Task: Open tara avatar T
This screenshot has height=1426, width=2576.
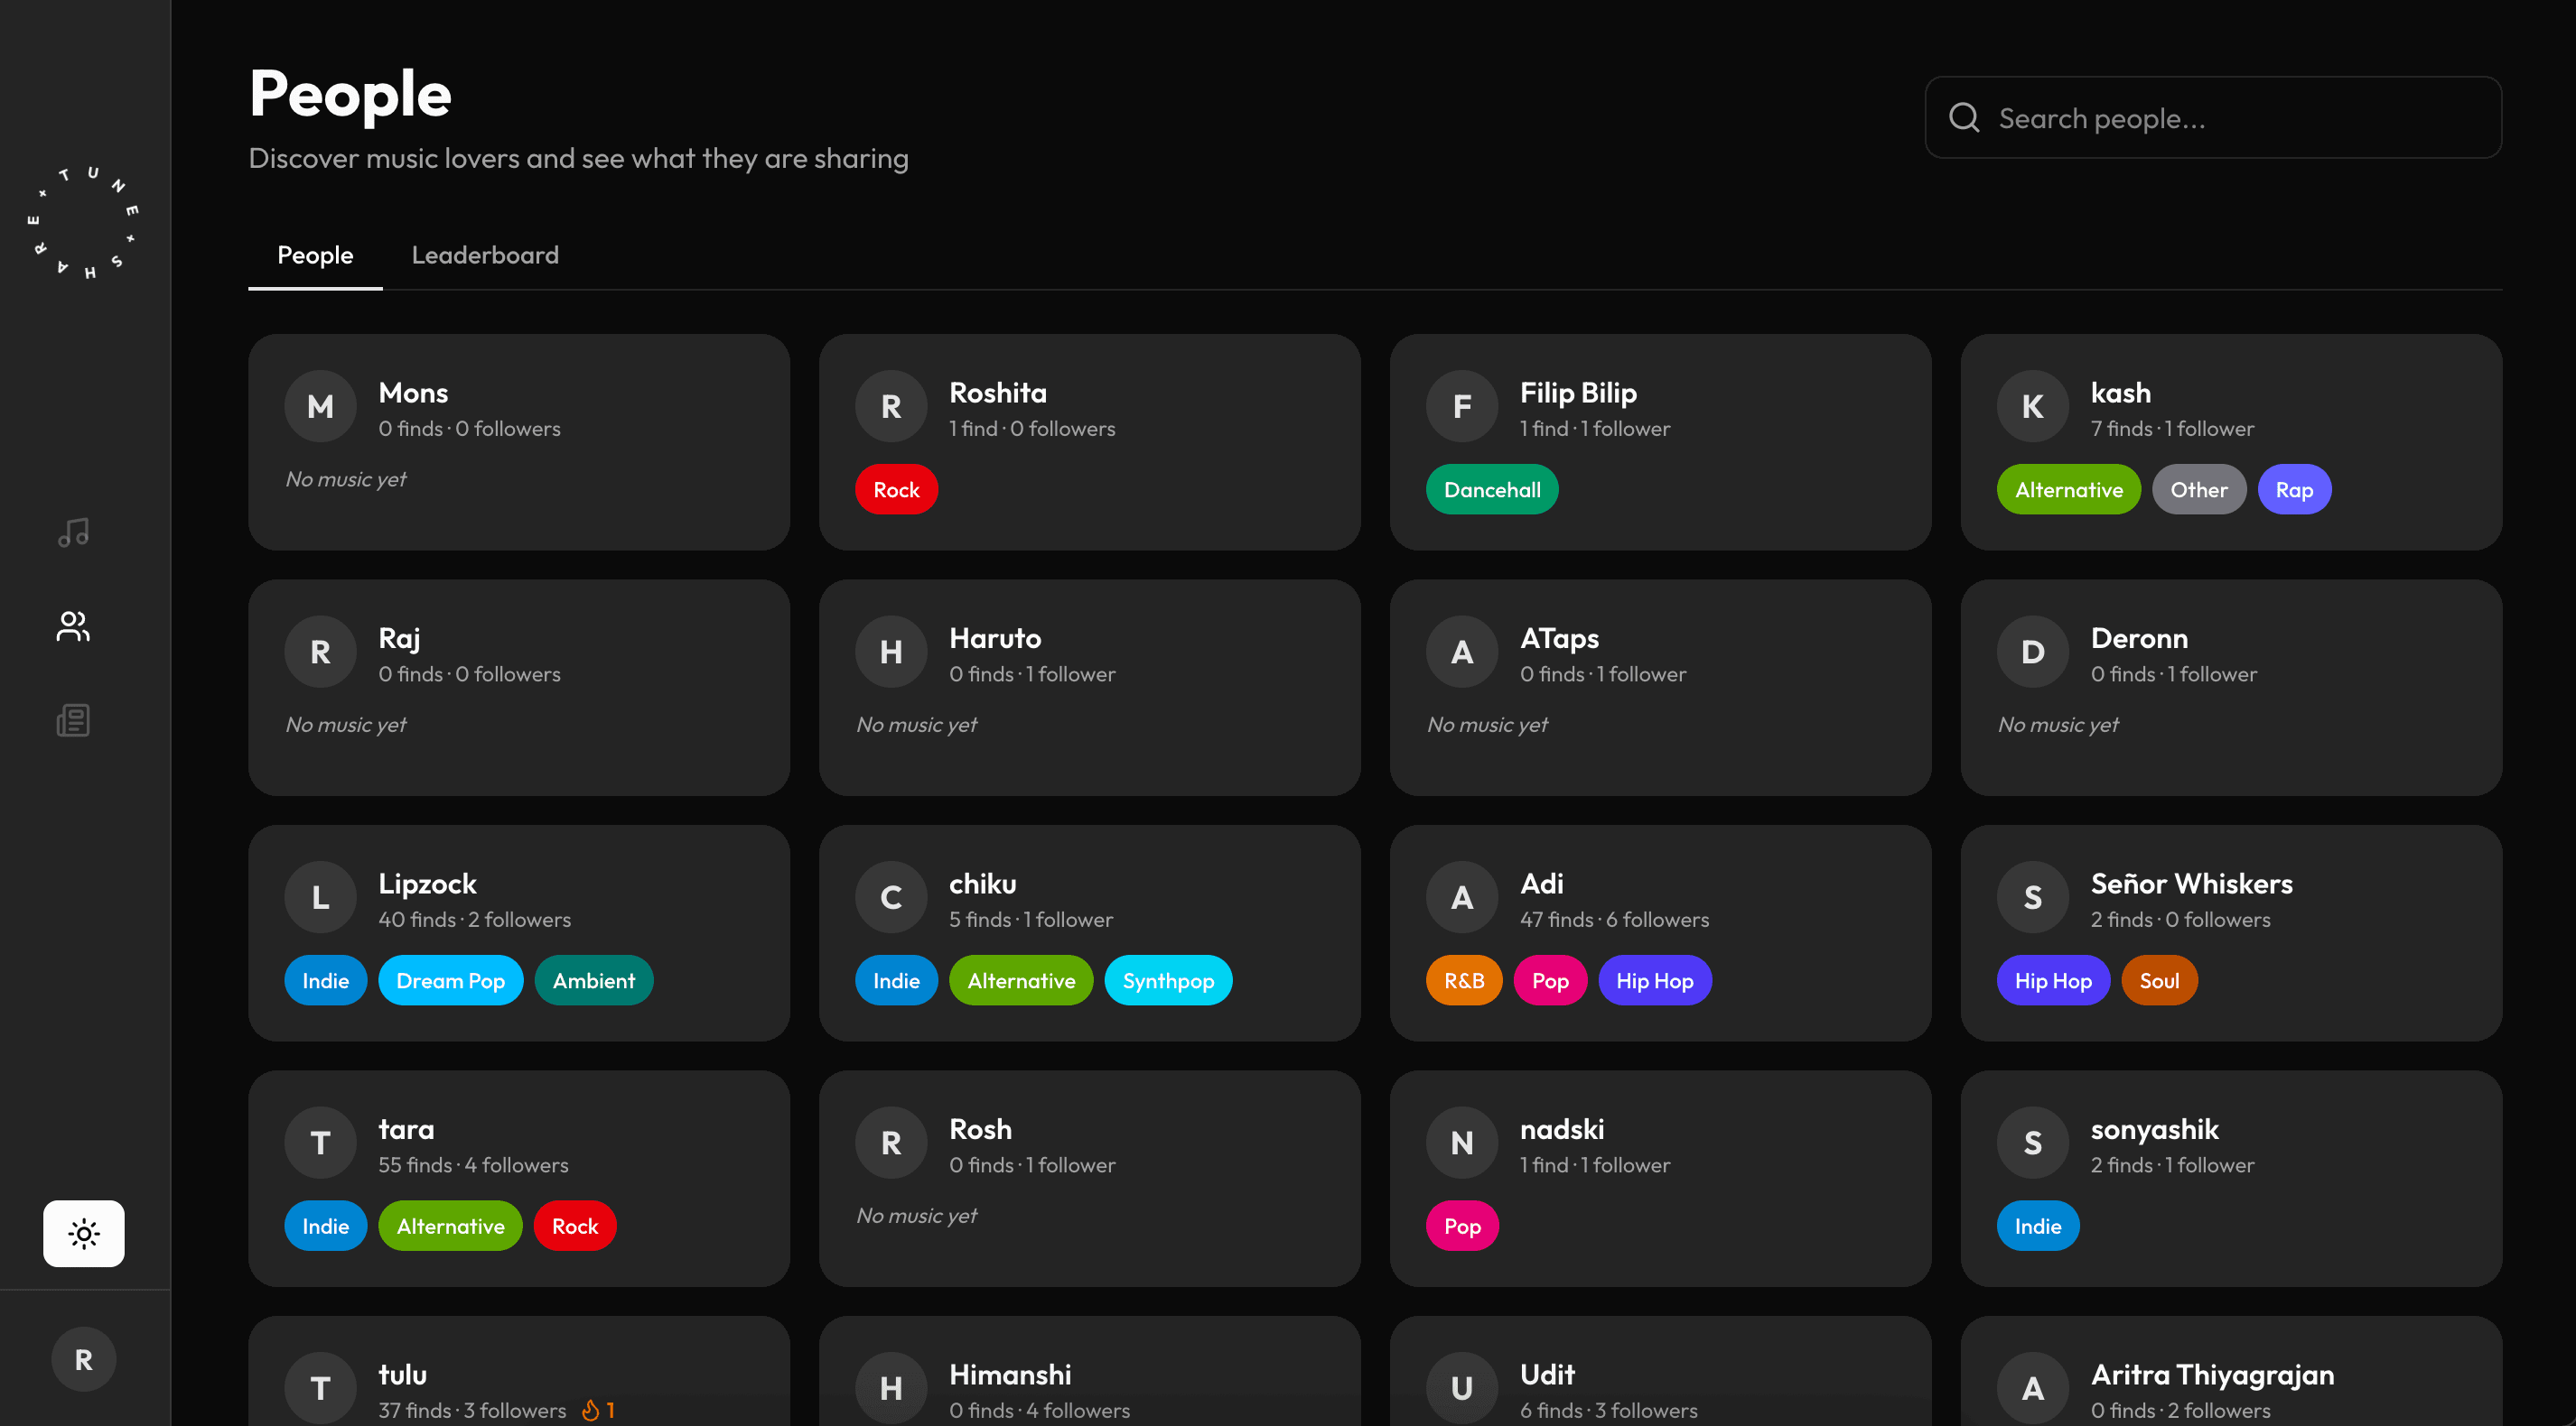Action: (x=320, y=1143)
